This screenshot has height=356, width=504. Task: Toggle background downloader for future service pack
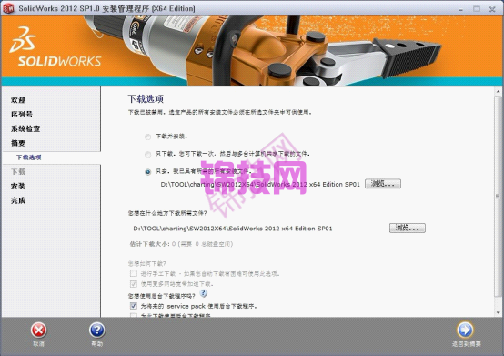(x=134, y=306)
